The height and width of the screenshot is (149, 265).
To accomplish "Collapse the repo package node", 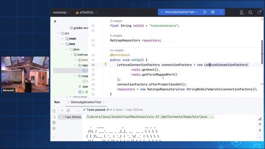I will pos(75,65).
